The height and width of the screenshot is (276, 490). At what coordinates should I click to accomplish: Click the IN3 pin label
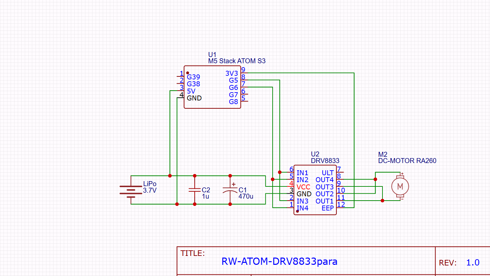pyautogui.click(x=302, y=201)
